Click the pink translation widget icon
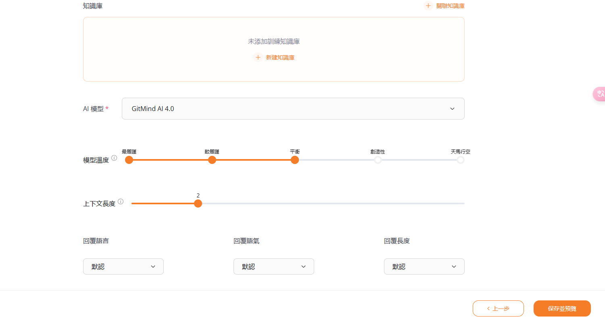605x323 pixels. click(600, 94)
